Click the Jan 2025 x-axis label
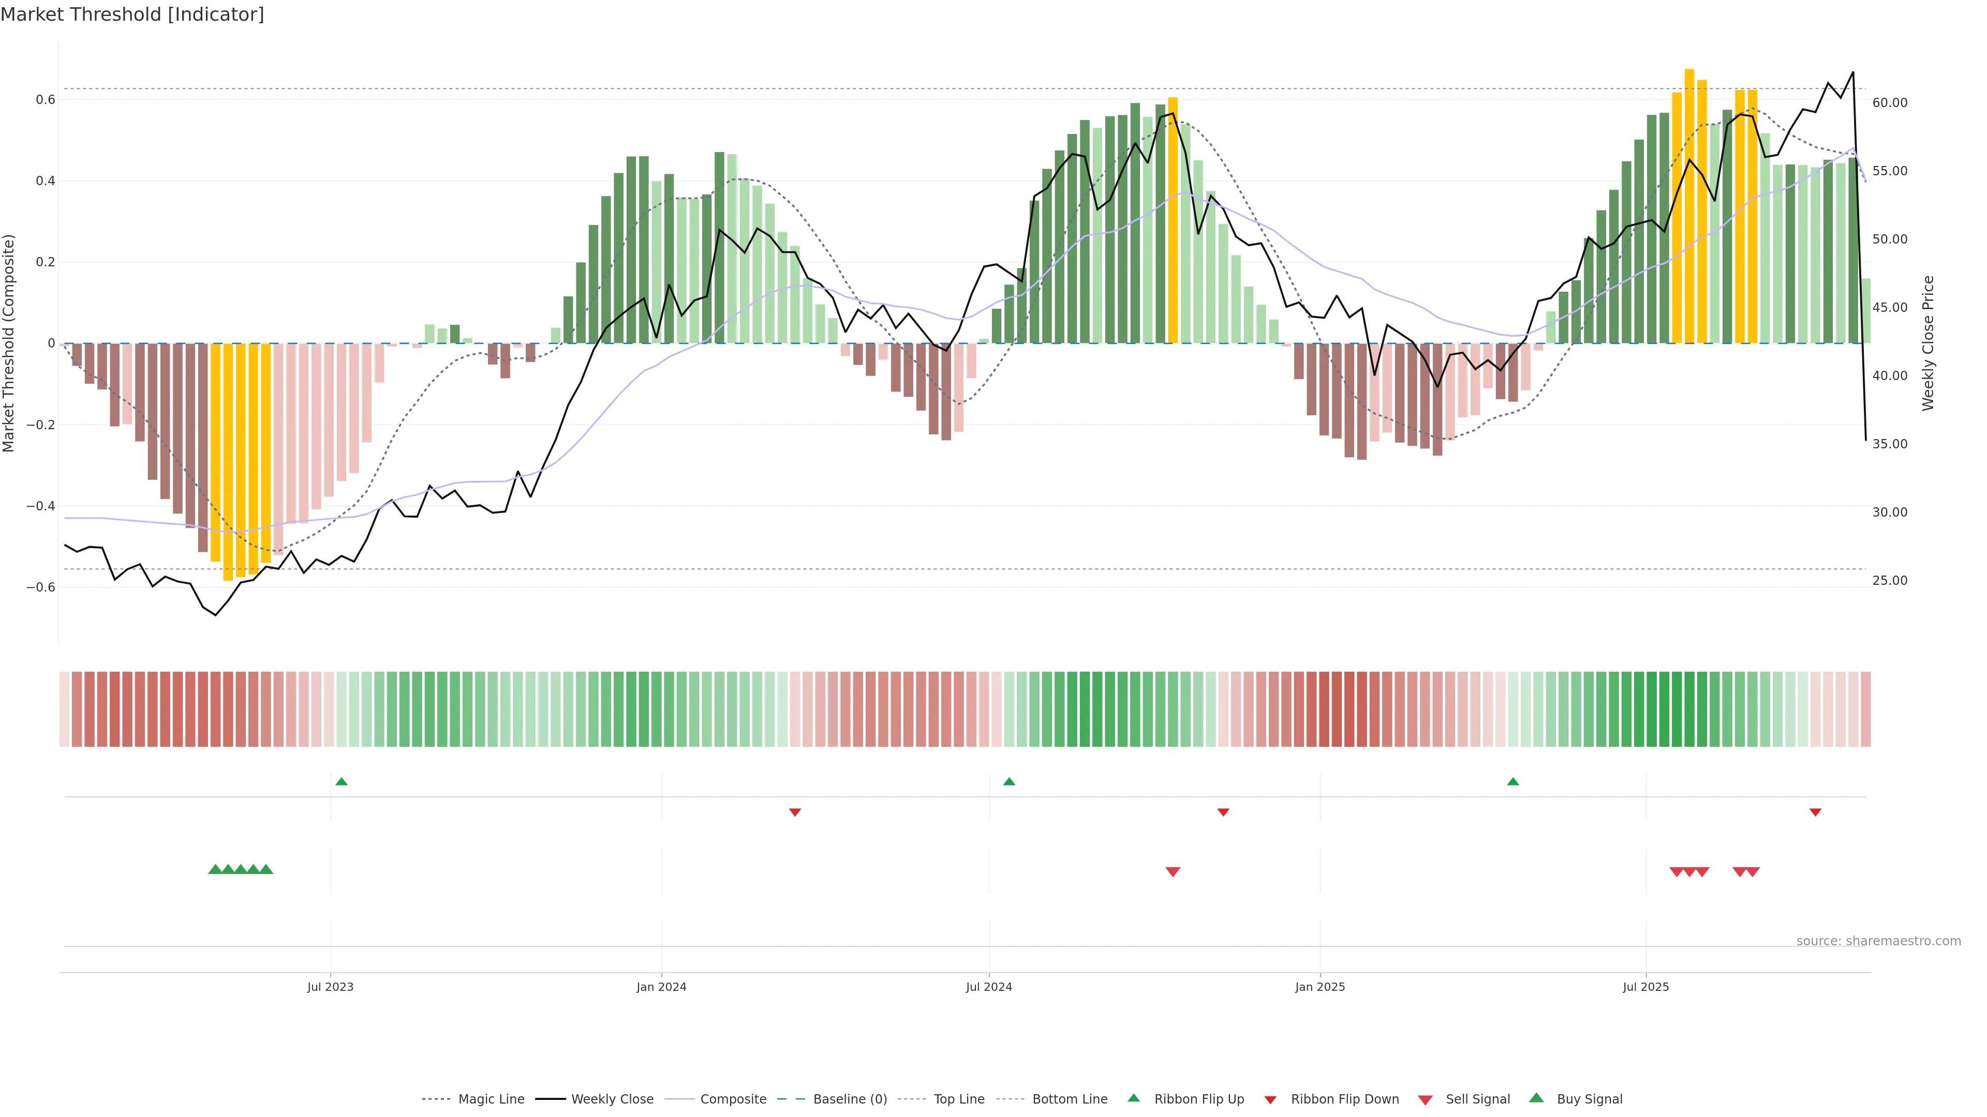 pyautogui.click(x=1320, y=987)
